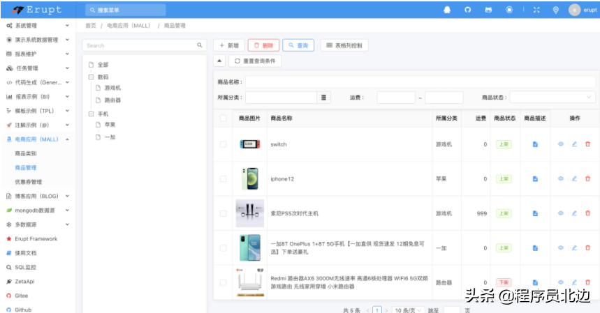Open 商品管理 submenu item

[x=26, y=167]
